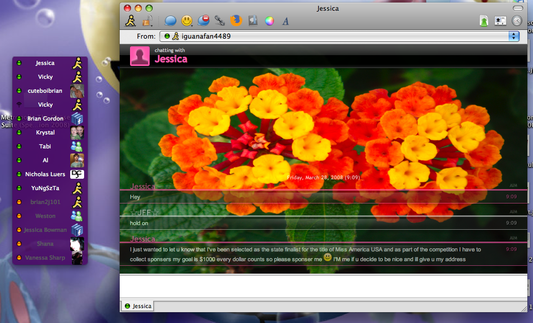This screenshot has width=533, height=323.
Task: Select the mobile Vicky contact with wifi icon
Action: 50,105
